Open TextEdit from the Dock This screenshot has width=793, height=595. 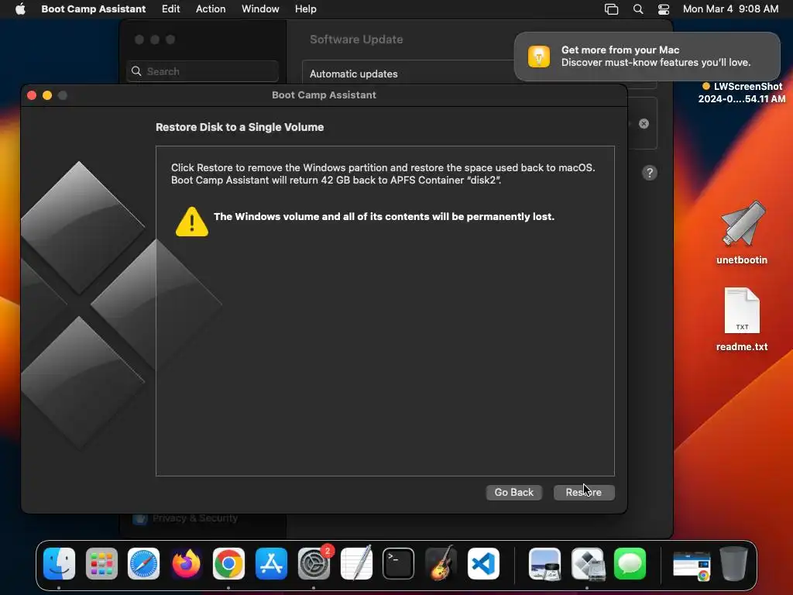coord(356,564)
